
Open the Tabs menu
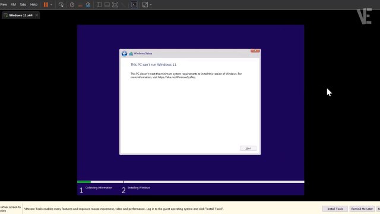pos(23,4)
